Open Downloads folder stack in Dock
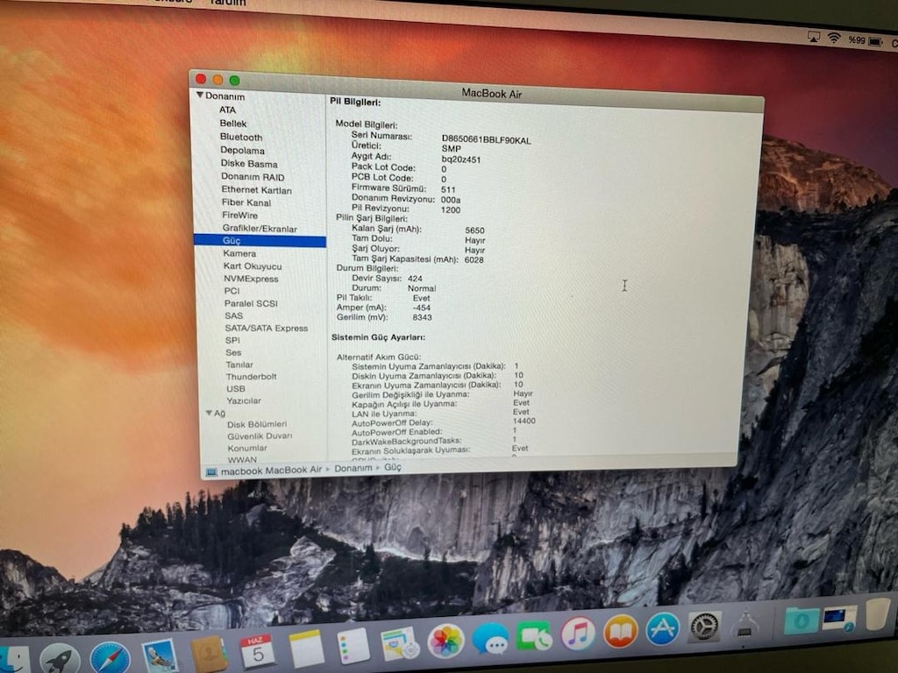This screenshot has width=898, height=673. click(x=802, y=621)
